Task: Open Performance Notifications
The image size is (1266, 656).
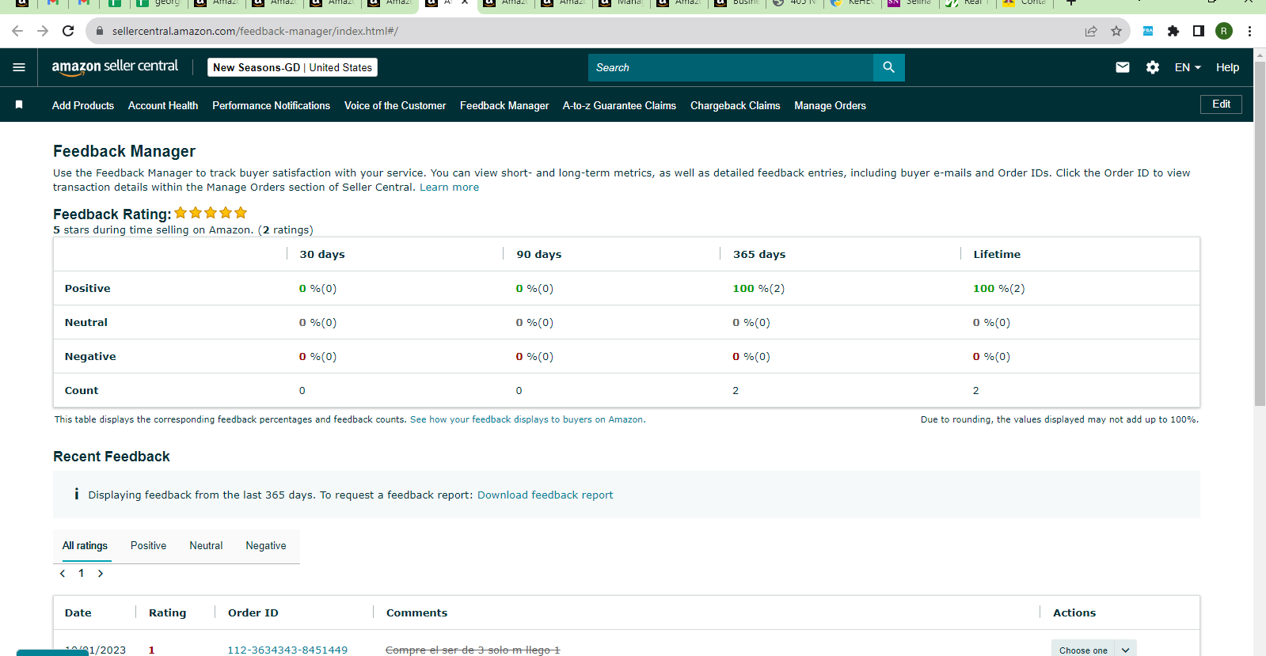Action: pyautogui.click(x=271, y=105)
